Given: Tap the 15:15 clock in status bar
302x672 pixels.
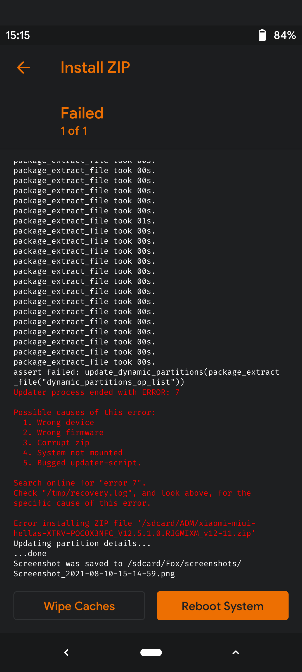Looking at the screenshot, I should point(18,35).
